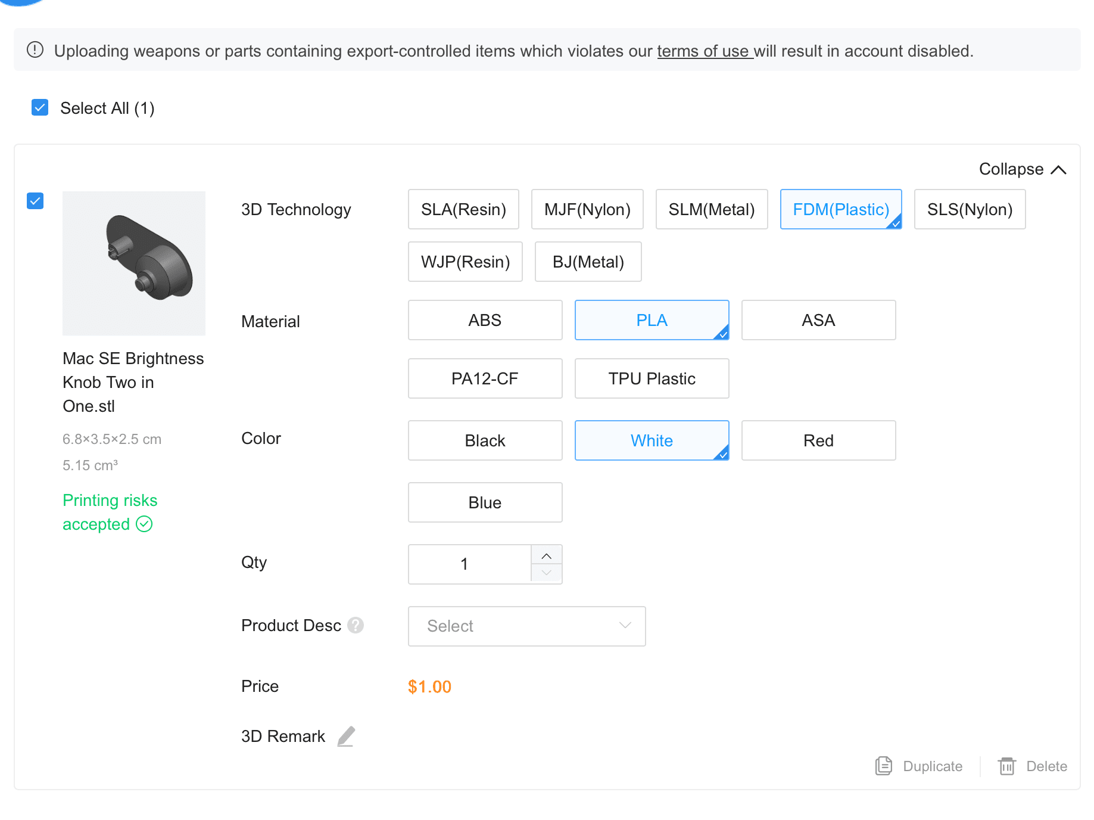This screenshot has height=820, width=1094.
Task: Click the warning info icon in notice bar
Action: pos(35,49)
